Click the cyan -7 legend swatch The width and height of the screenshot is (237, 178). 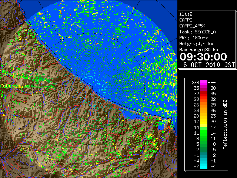pos(204,166)
